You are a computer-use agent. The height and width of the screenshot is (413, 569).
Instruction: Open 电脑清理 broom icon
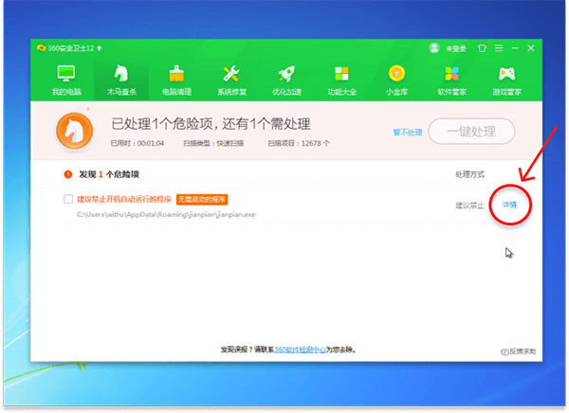[176, 74]
